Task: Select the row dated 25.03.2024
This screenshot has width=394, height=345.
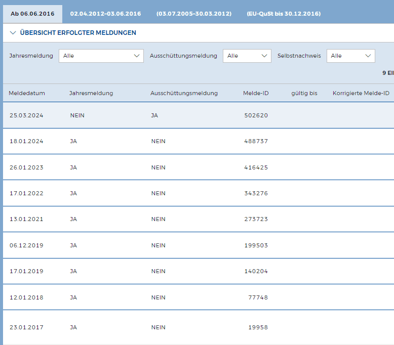Action: [26, 115]
